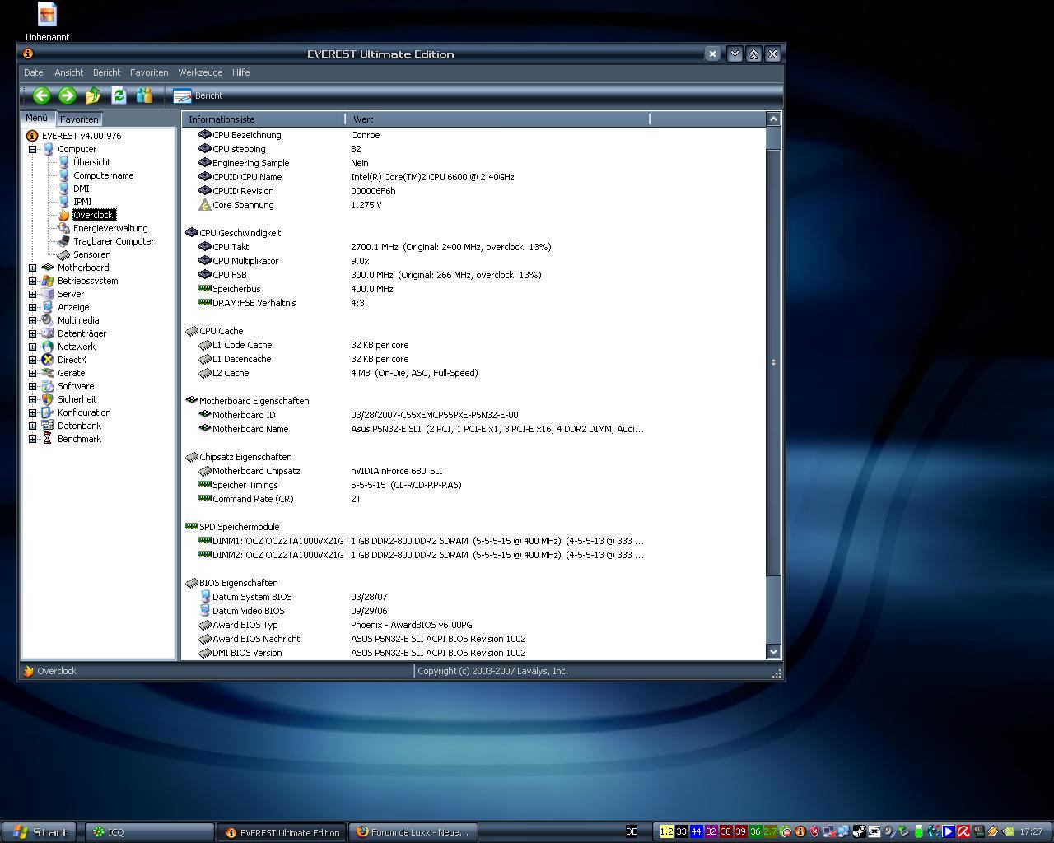Click the folder up-level toolbar icon

click(93, 95)
